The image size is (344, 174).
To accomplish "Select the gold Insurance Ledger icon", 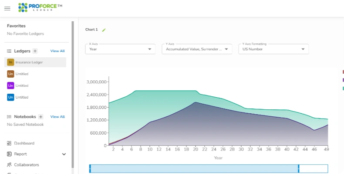I will [10, 62].
